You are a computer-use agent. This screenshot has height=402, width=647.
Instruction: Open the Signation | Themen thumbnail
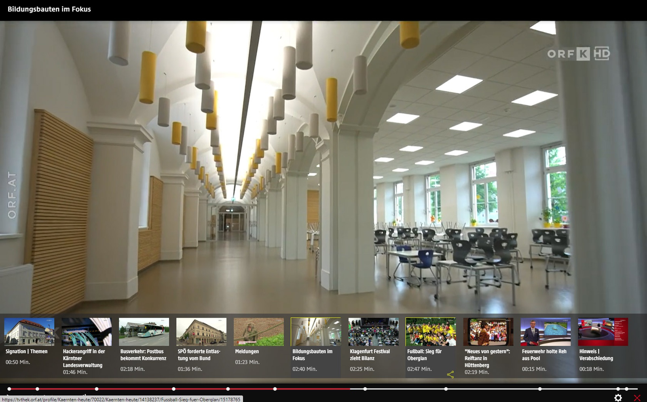pyautogui.click(x=29, y=332)
